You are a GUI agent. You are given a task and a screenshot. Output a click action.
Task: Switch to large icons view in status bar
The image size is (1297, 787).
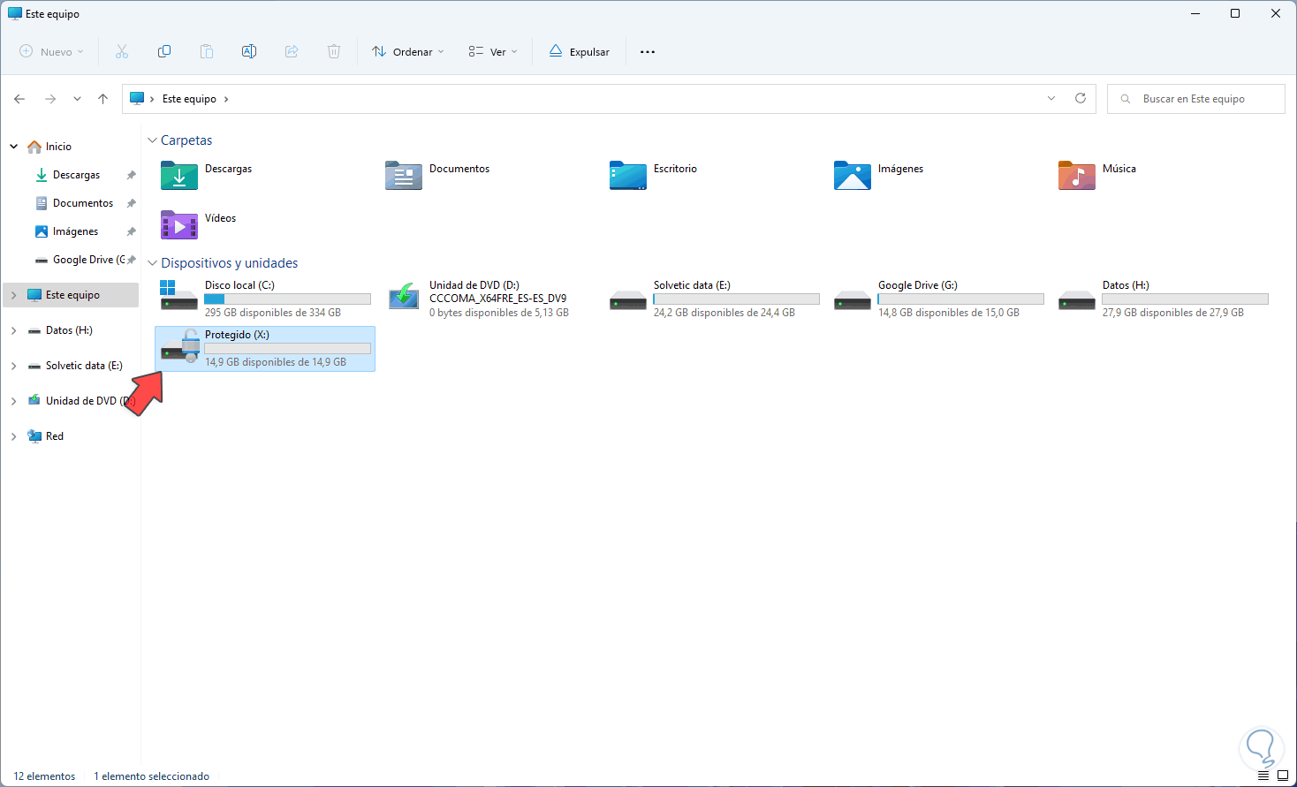[x=1283, y=776]
